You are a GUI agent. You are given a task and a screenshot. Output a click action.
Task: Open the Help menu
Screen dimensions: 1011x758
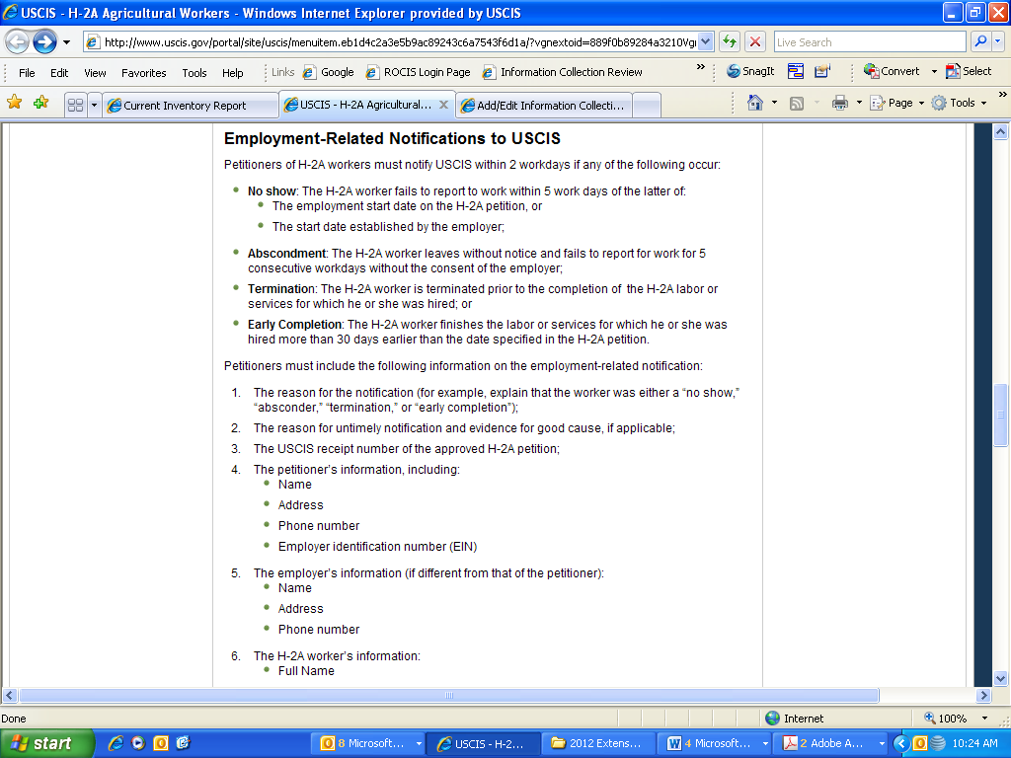pyautogui.click(x=233, y=73)
